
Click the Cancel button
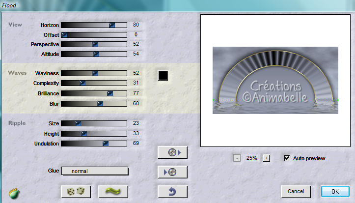(296, 191)
